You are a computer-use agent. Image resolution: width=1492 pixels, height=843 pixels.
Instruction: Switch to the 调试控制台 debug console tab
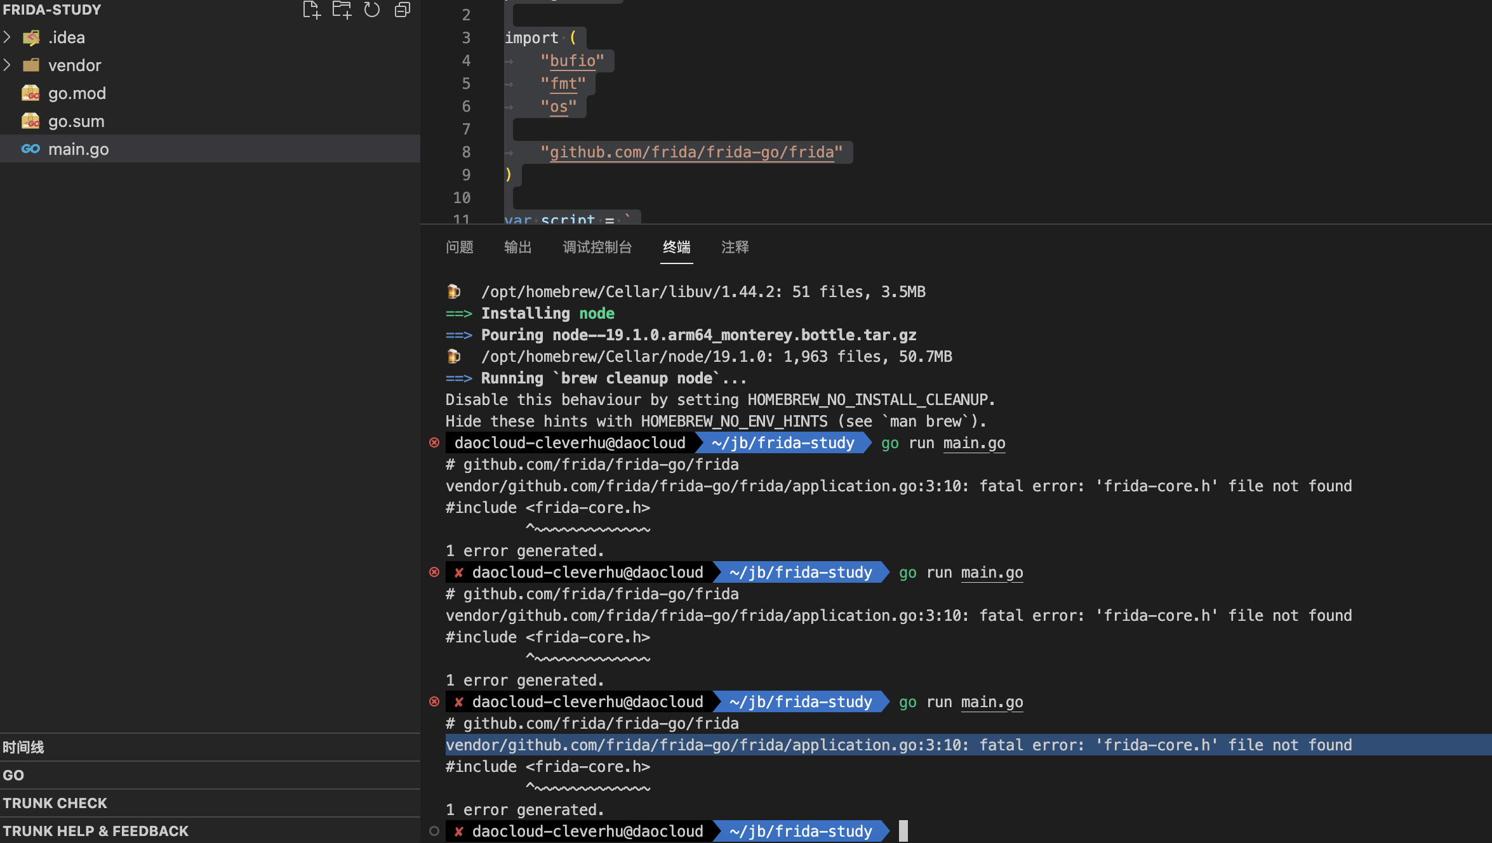tap(597, 248)
